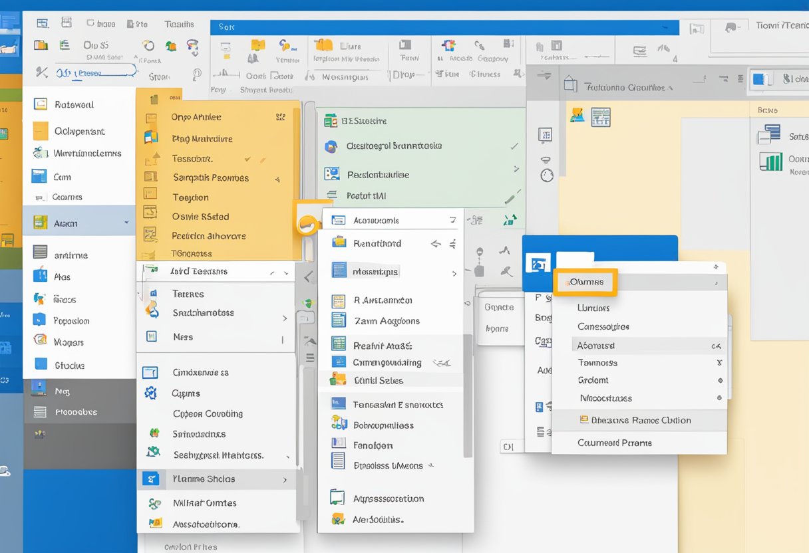Click the scissors icon in the top-left toolbar
809x553 pixels.
click(x=42, y=72)
